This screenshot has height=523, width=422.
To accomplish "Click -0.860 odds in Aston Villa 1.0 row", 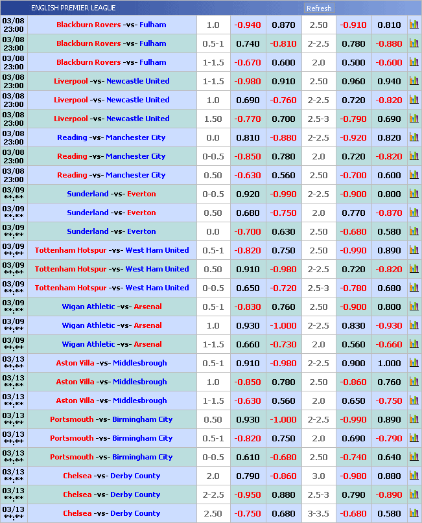I will point(353,382).
